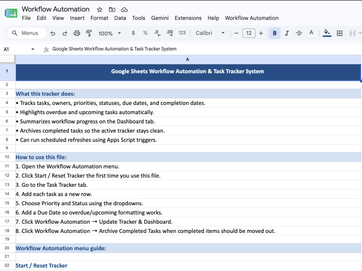Click 'Highlights overdue and upcoming tasks' cell
The height and width of the screenshot is (271, 362).
tap(188, 112)
